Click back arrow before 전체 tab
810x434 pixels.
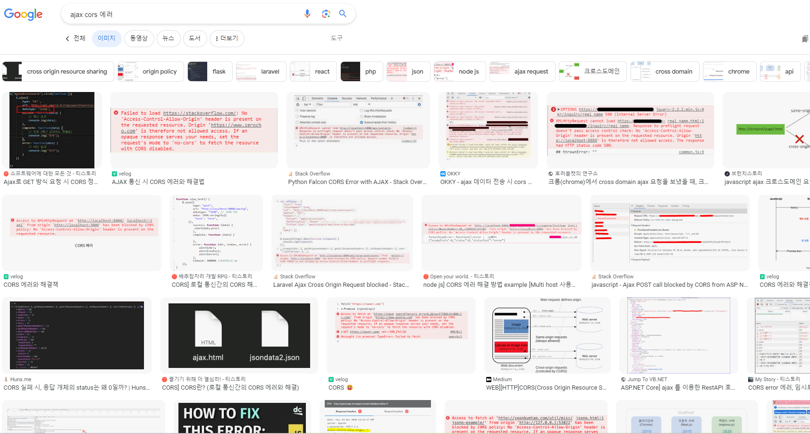click(67, 39)
